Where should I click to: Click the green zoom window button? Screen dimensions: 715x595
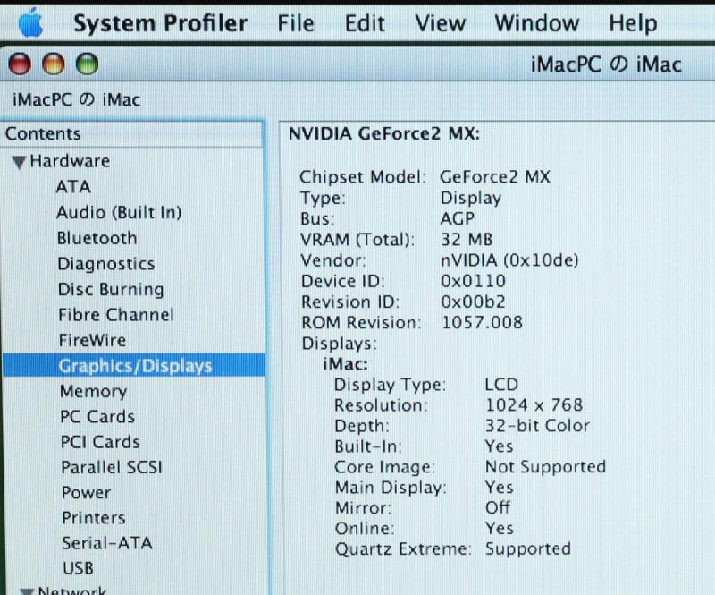[x=87, y=64]
